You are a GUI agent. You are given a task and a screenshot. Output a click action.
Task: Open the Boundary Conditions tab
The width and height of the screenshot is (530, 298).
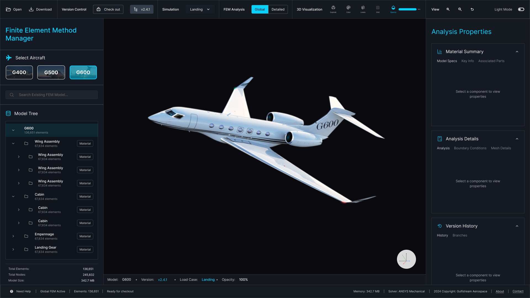click(x=470, y=148)
